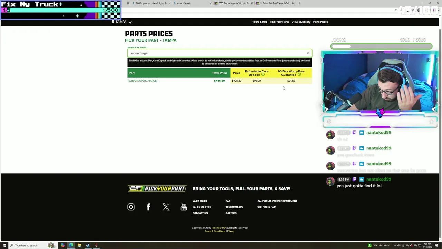Open the Privacy footer link
The height and width of the screenshot is (249, 442).
pos(231,231)
